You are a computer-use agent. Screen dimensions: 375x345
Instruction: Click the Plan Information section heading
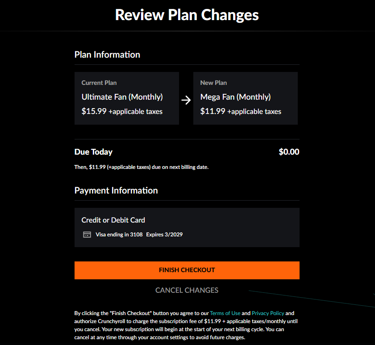(107, 55)
